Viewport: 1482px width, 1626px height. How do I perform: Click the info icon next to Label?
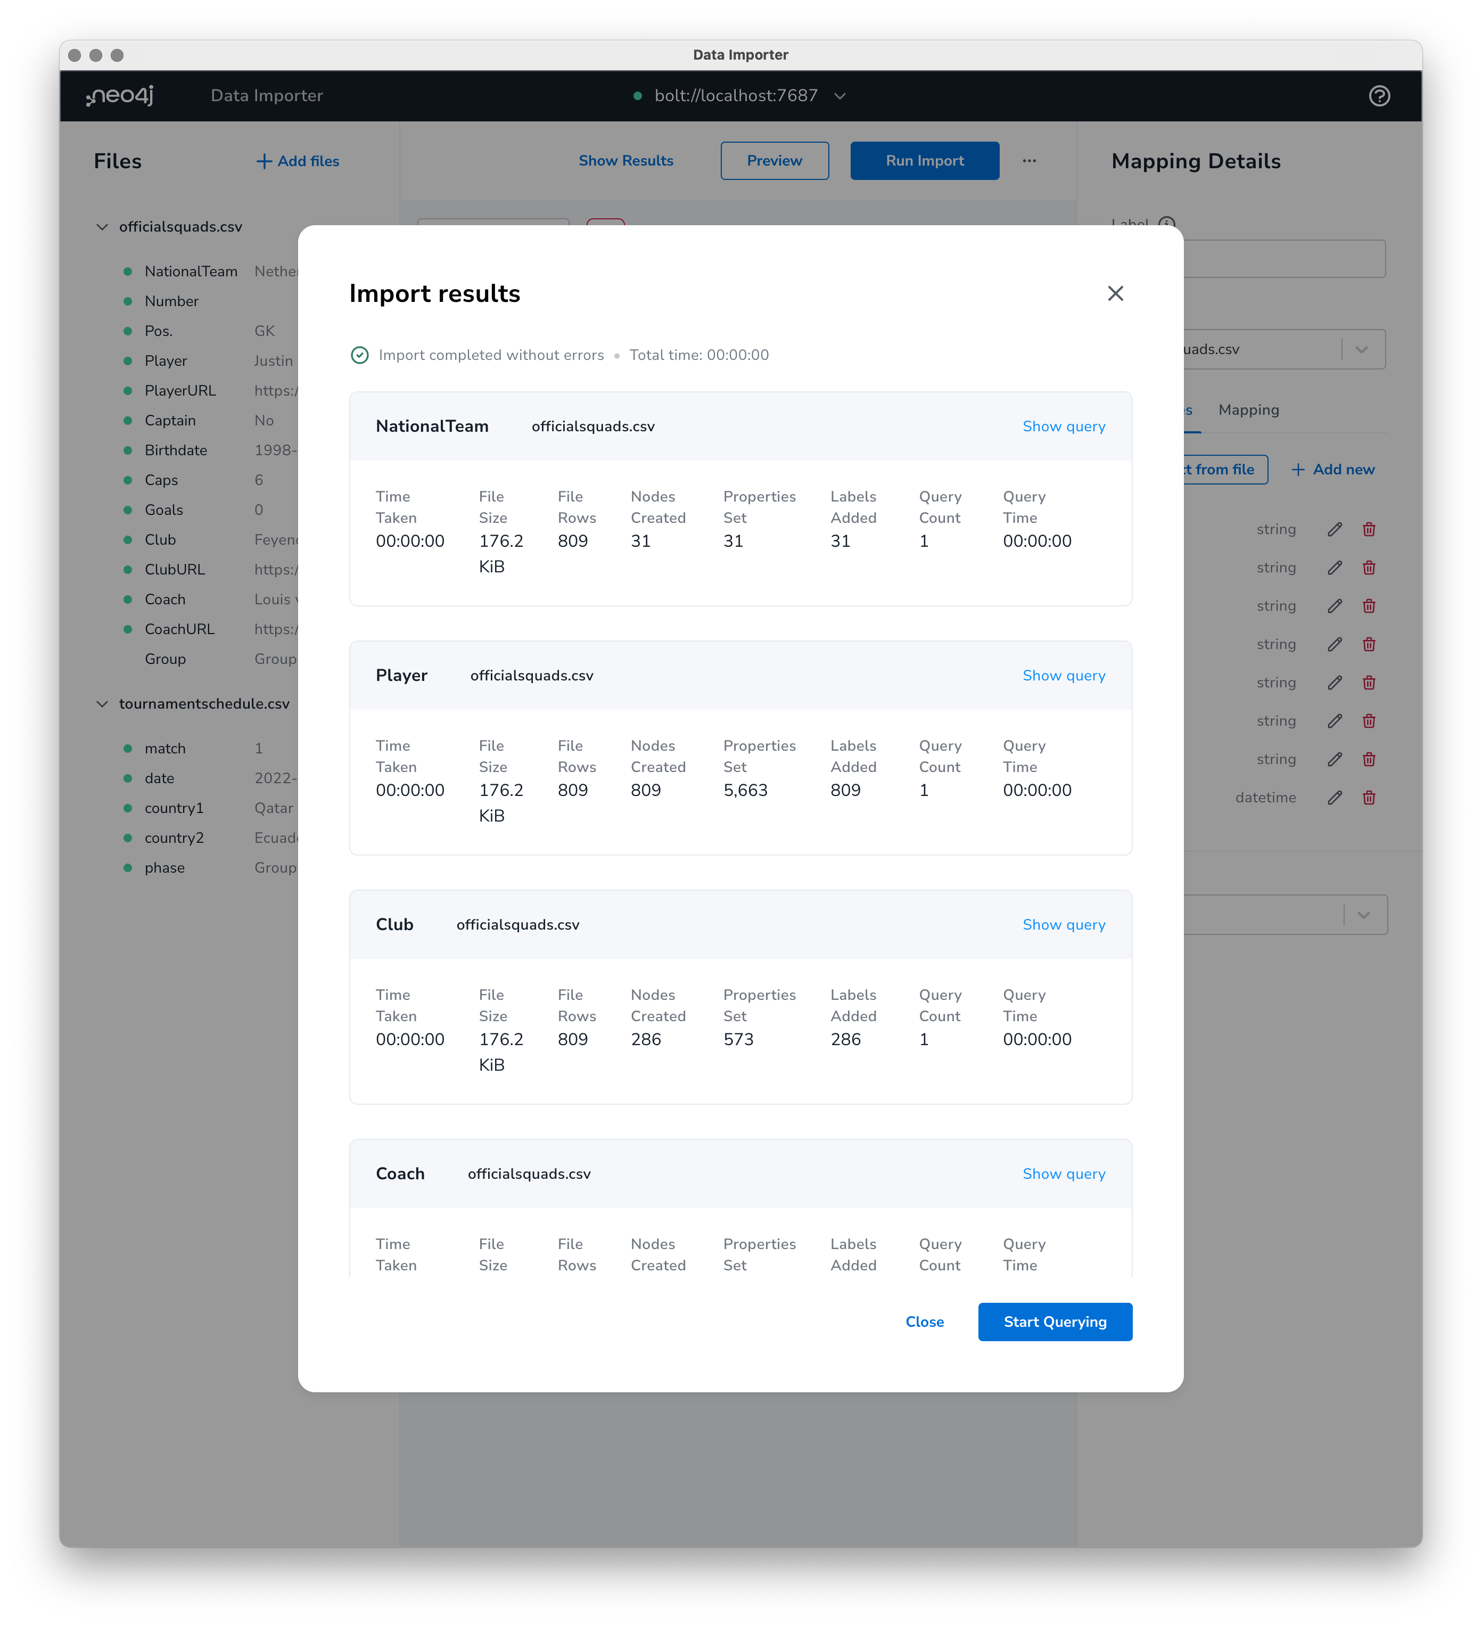[x=1166, y=224]
